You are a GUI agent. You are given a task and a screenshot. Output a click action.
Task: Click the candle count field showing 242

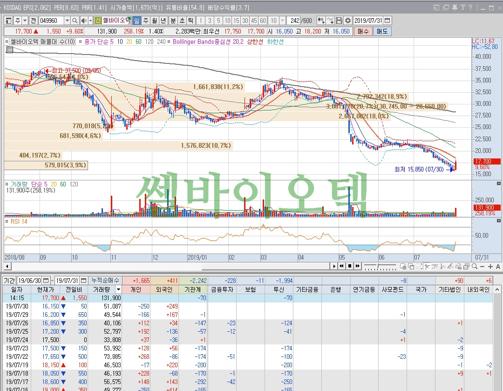pos(294,21)
